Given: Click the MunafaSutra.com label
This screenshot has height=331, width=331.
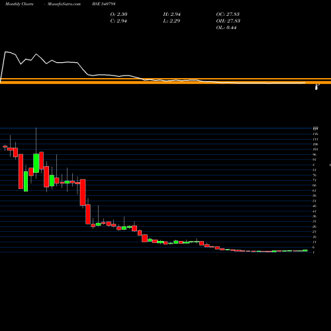Looking at the screenshot, I should tap(64, 4).
